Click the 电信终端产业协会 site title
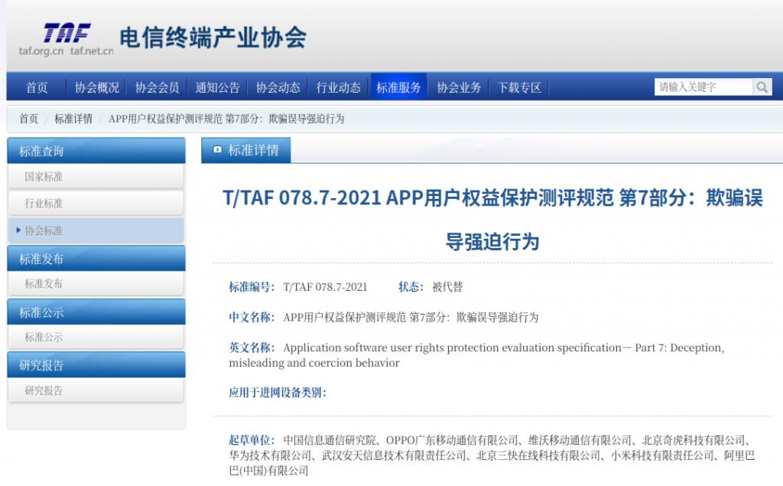Viewport: 783px width, 486px height. [x=213, y=38]
